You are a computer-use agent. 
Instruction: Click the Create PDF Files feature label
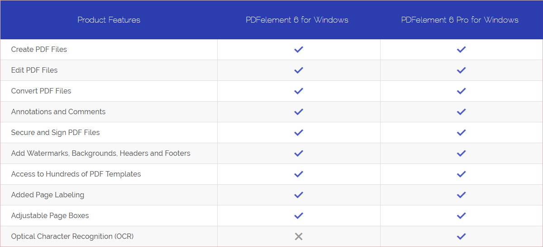pyautogui.click(x=39, y=50)
